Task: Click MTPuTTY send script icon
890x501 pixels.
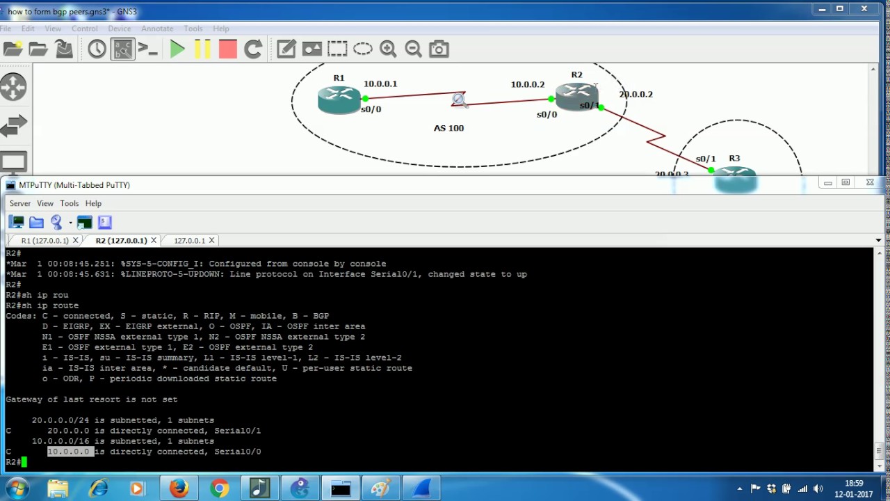Action: pyautogui.click(x=105, y=222)
